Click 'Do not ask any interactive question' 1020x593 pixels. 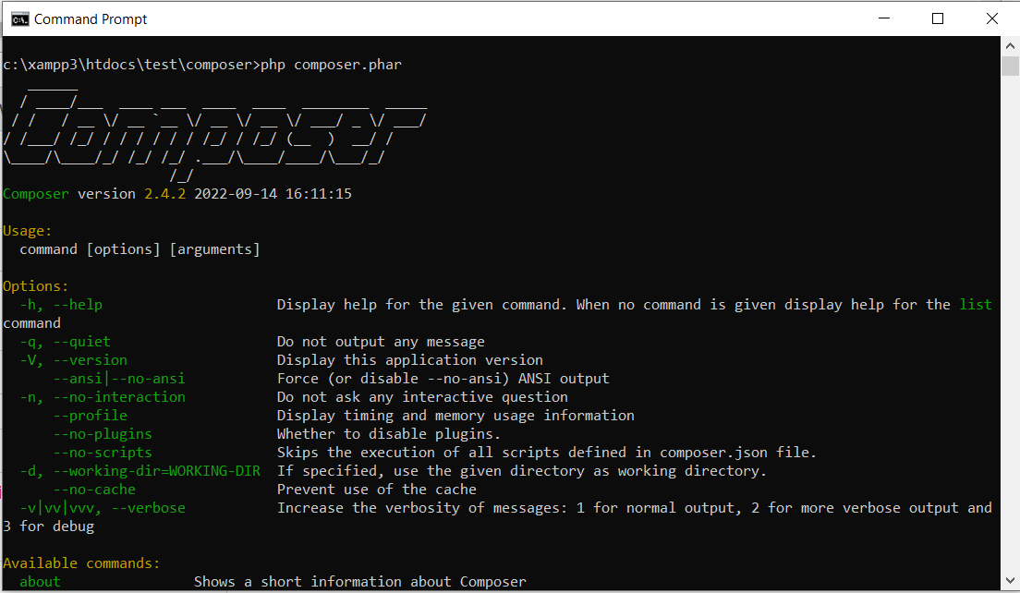click(422, 397)
